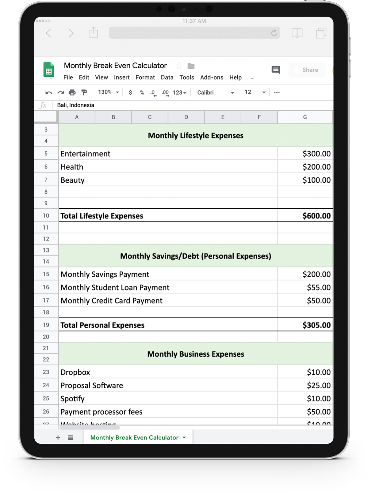Click the Google Sheets home logo
This screenshot has height=493, width=368.
point(49,70)
